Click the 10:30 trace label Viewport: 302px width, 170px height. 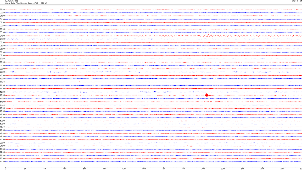pos(2,79)
